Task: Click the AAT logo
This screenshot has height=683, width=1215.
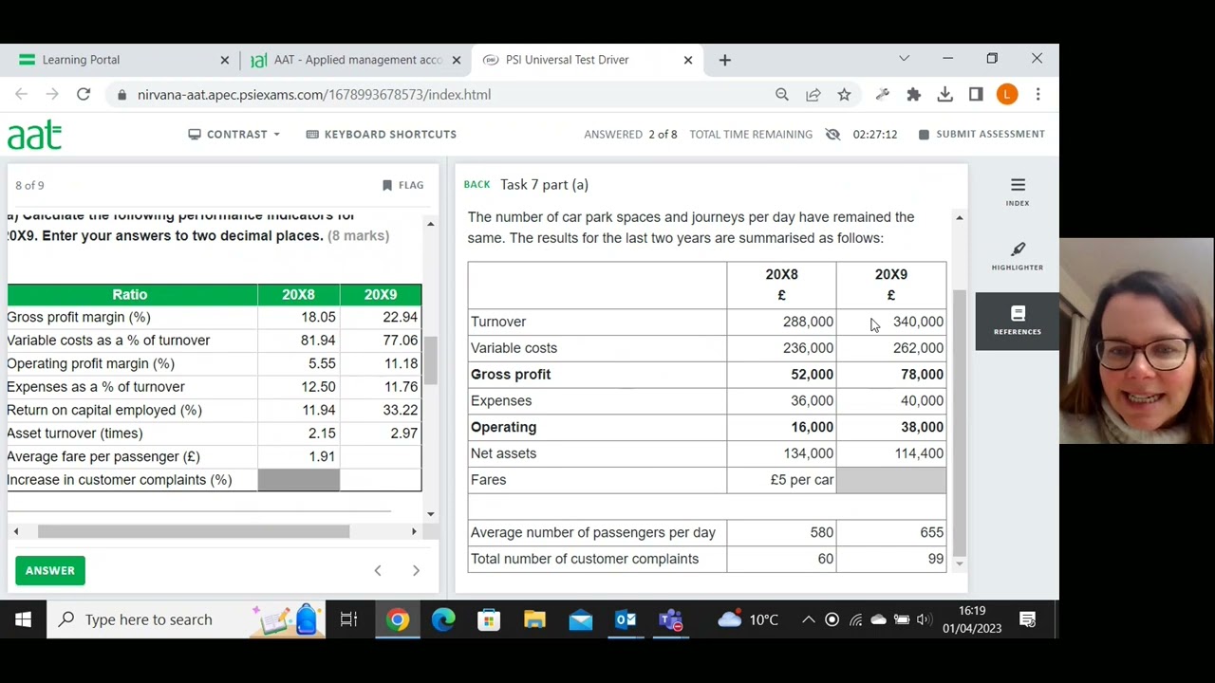Action: (35, 136)
